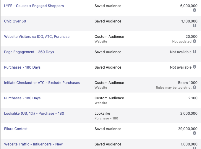This screenshot has height=149, width=201.
Task: Open Lookalike (US, 1%) - Purchase - 180
Action: tap(34, 114)
